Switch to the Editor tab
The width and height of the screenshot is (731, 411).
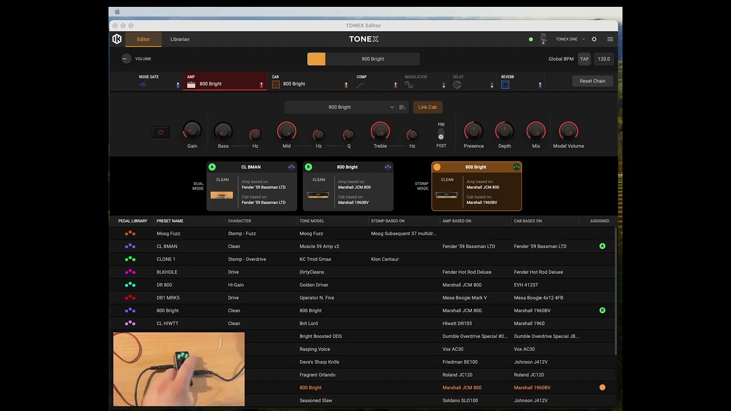[x=143, y=39]
